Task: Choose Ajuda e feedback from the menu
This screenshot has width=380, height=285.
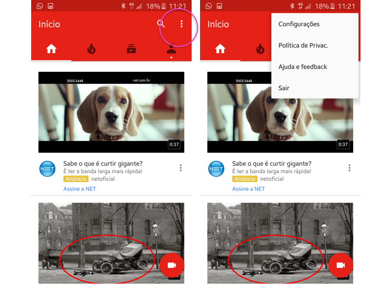Action: pos(315,66)
